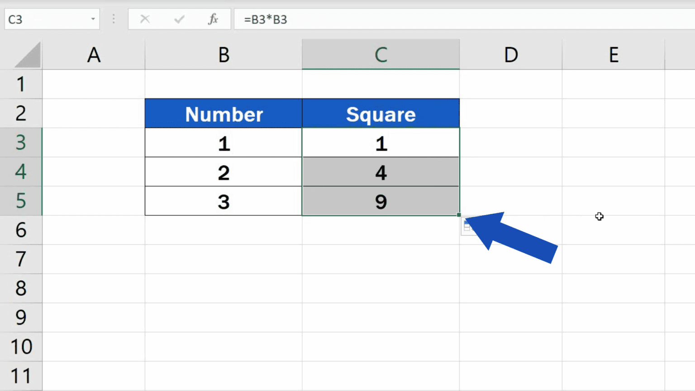The image size is (695, 391).
Task: Click the Insert Function (fx) icon
Action: tap(213, 19)
